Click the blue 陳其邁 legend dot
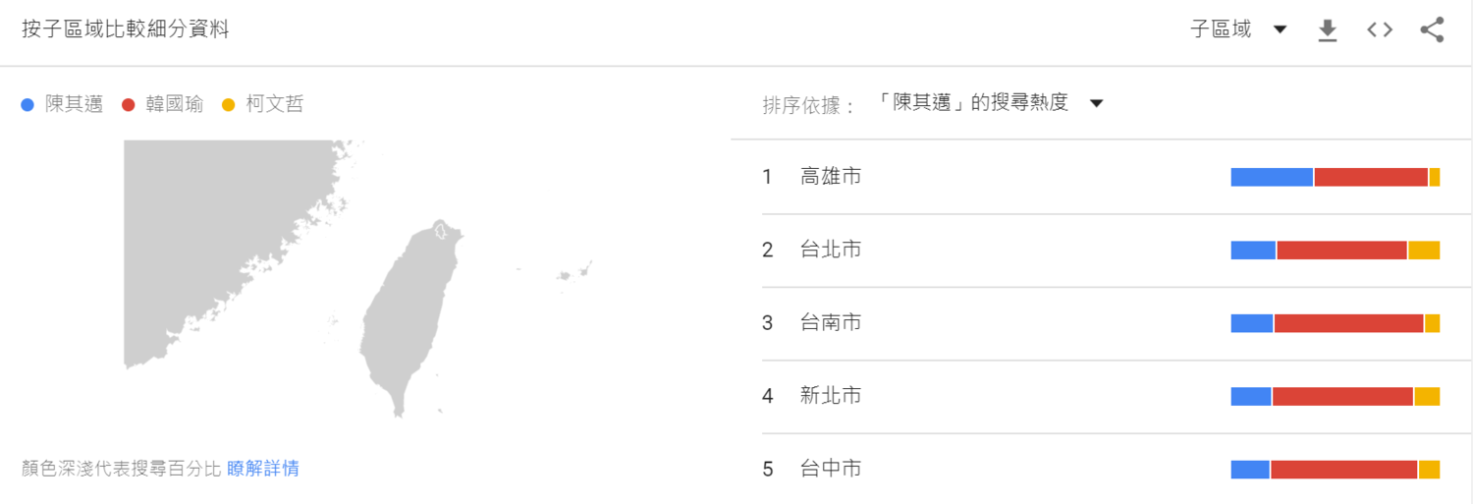1473x504 pixels. tap(27, 104)
